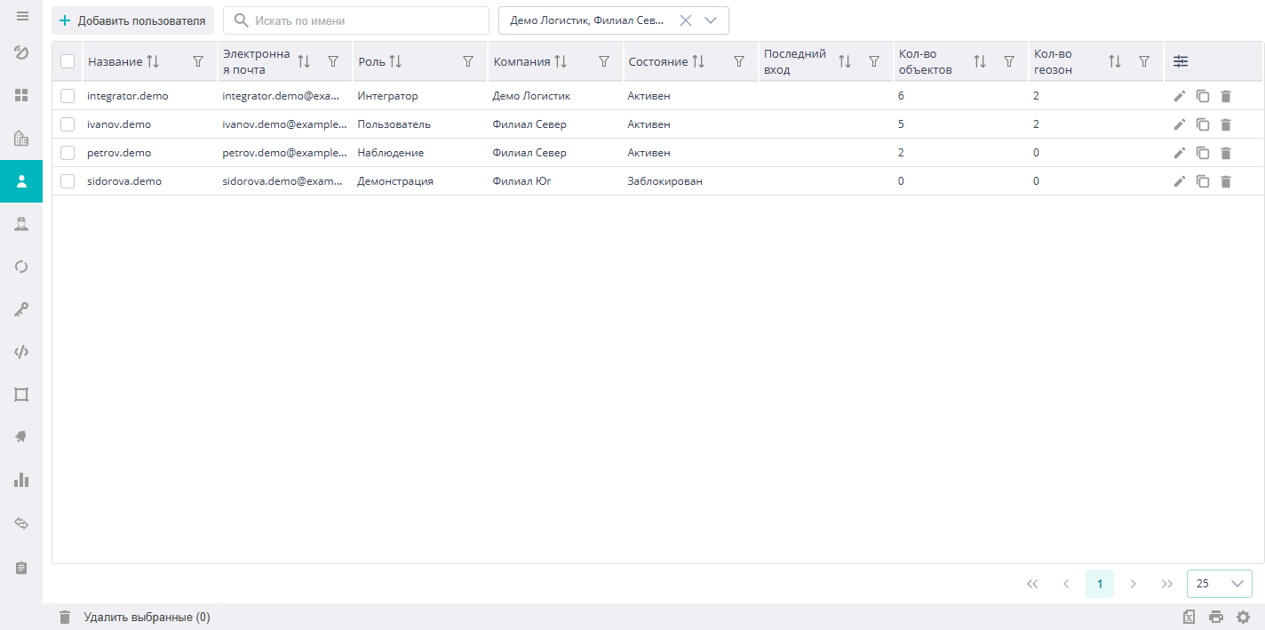Screen dimensions: 1265x630
Task: Toggle the select-all checkbox in the table header
Action: point(68,61)
